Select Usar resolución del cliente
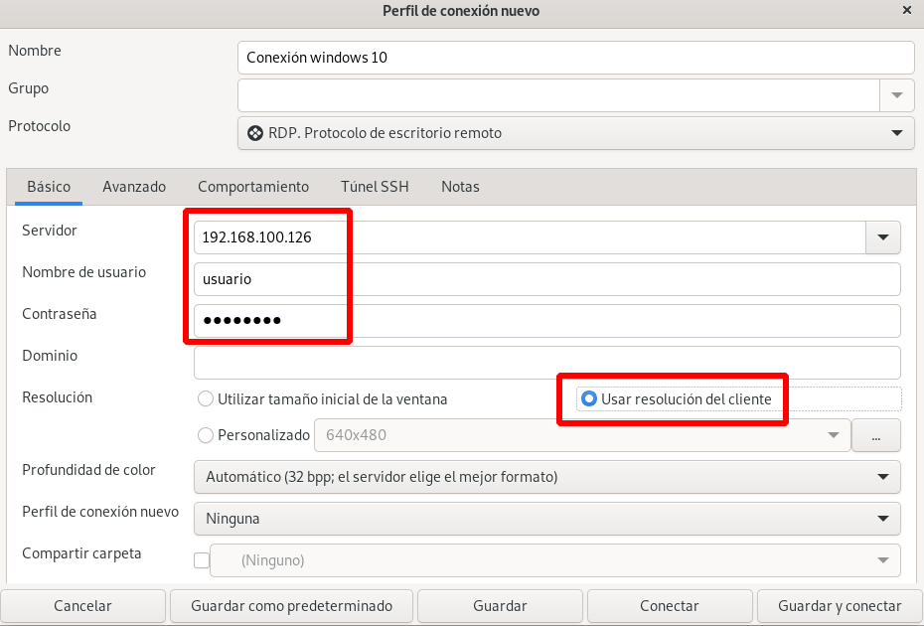The height and width of the screenshot is (626, 924). click(x=589, y=397)
